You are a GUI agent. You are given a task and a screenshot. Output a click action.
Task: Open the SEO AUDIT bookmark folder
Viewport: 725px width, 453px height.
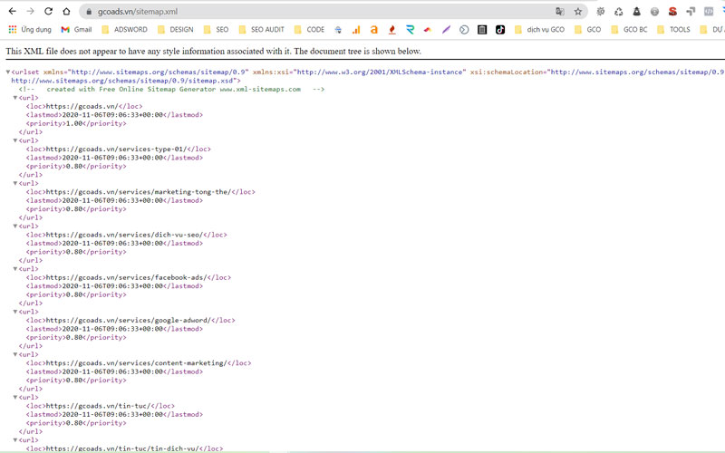(x=260, y=29)
